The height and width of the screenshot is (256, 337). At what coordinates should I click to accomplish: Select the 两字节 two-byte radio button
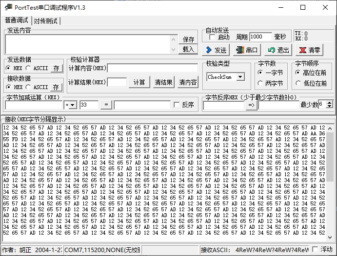click(x=260, y=83)
